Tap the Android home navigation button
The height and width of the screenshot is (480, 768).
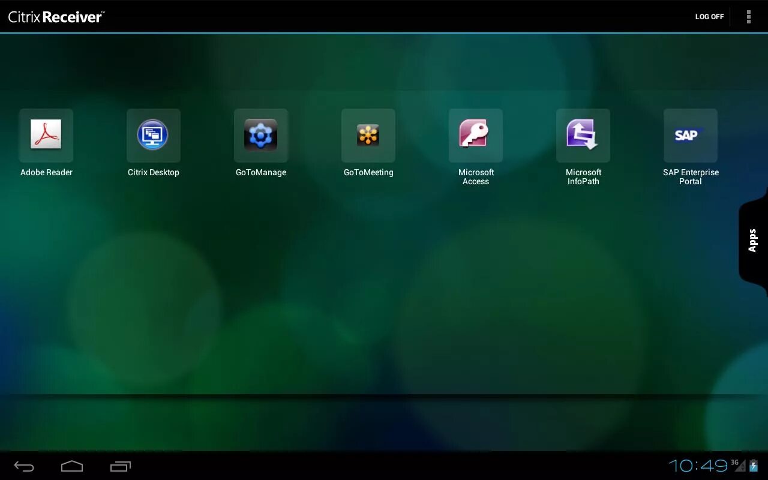[x=72, y=466]
